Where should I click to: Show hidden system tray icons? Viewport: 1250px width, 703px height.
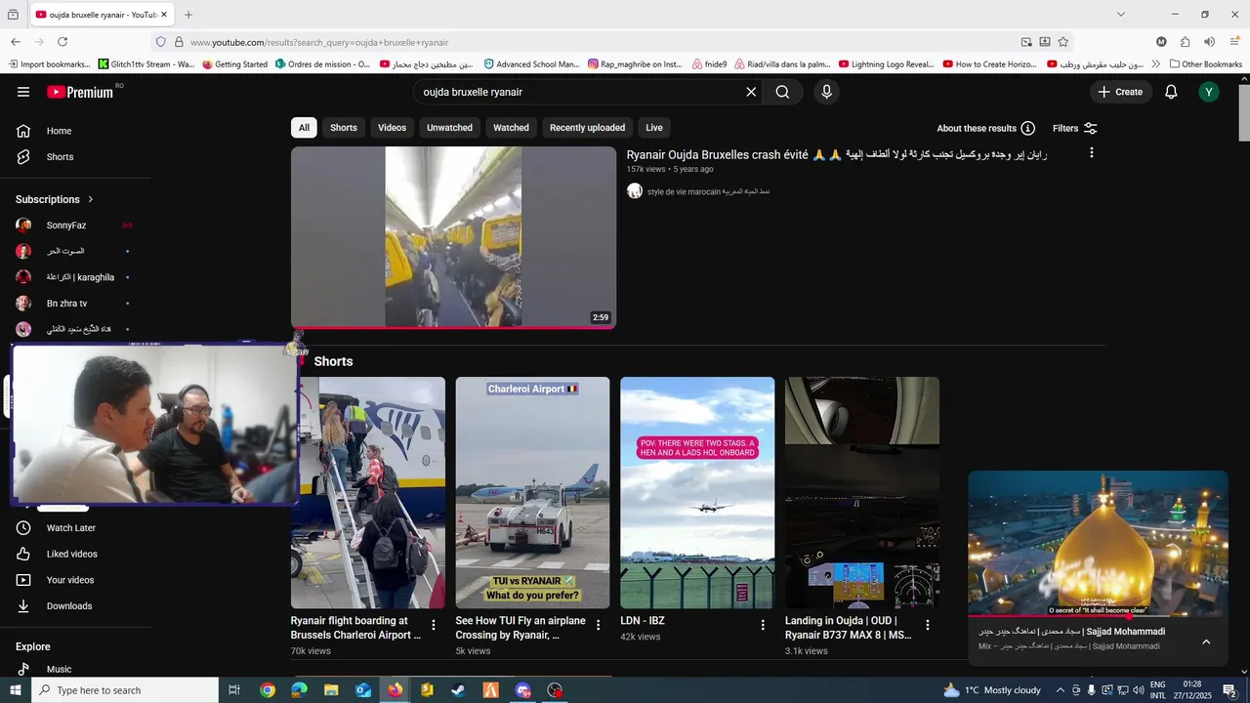pos(1061,690)
